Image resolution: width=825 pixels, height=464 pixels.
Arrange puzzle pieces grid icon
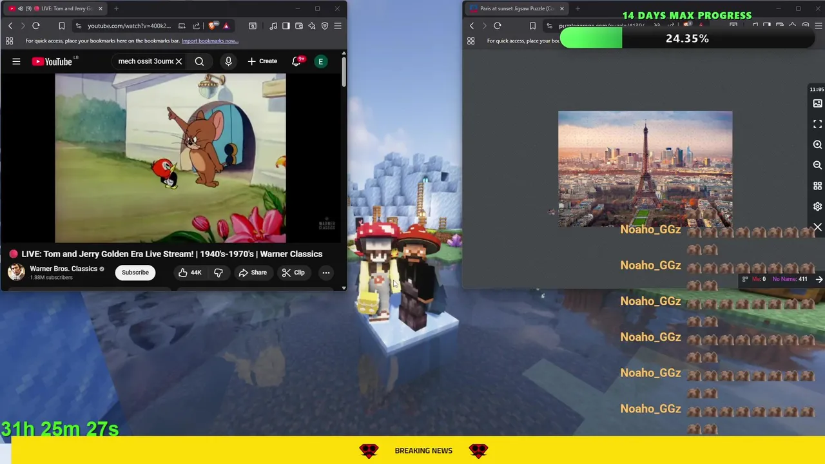[817, 186]
